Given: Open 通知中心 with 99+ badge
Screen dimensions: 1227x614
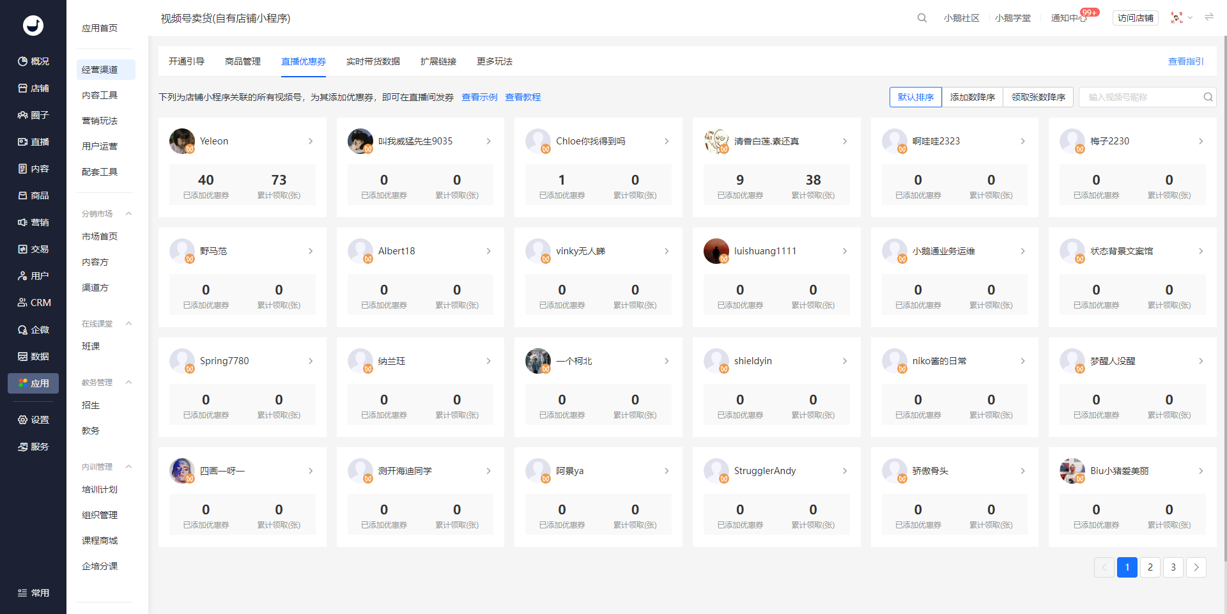Looking at the screenshot, I should [x=1069, y=18].
